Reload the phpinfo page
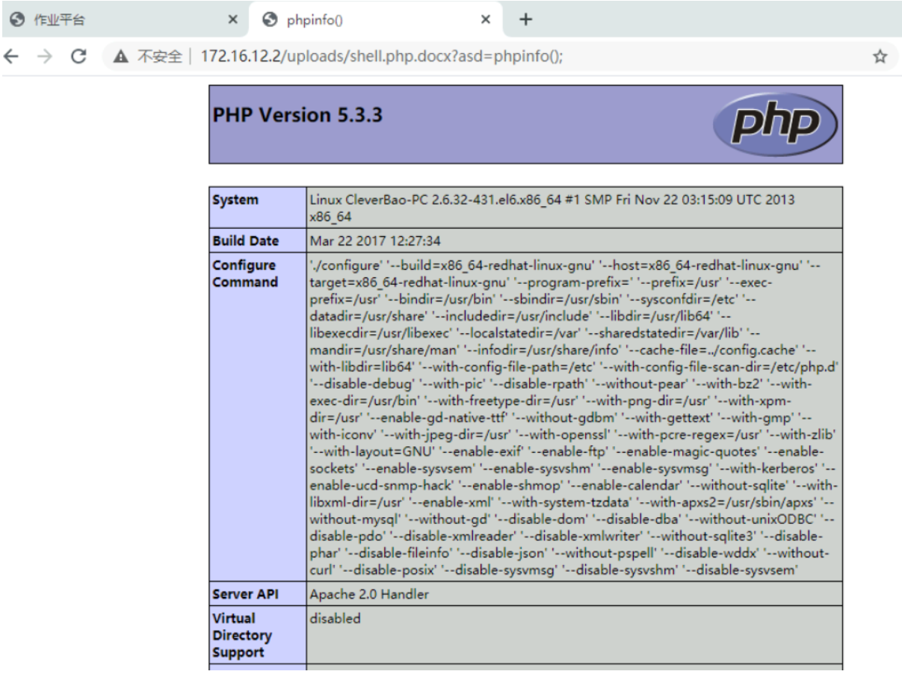Image resolution: width=902 pixels, height=689 pixels. 80,58
